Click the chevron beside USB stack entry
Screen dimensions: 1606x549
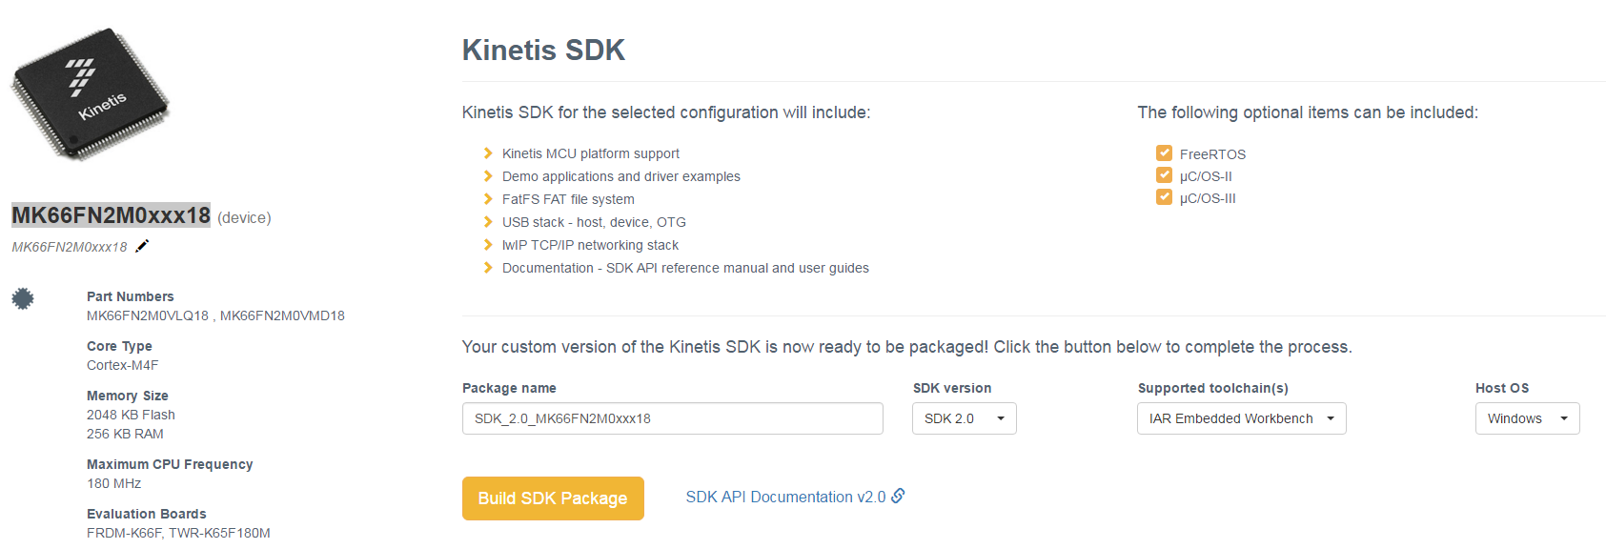(x=488, y=222)
